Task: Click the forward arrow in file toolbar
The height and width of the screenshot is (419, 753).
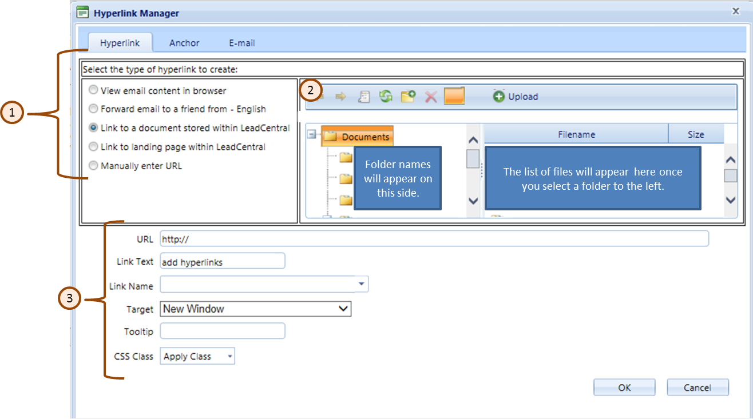Action: [x=341, y=97]
